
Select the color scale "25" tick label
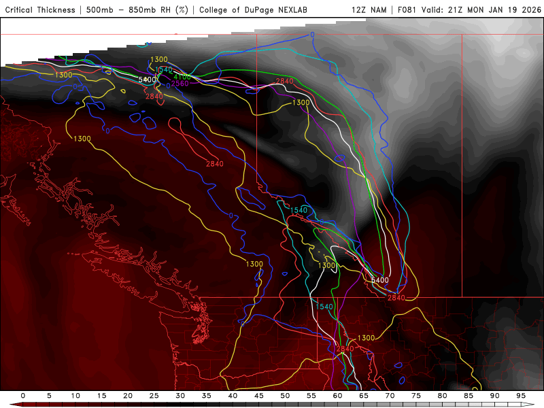[154, 396]
